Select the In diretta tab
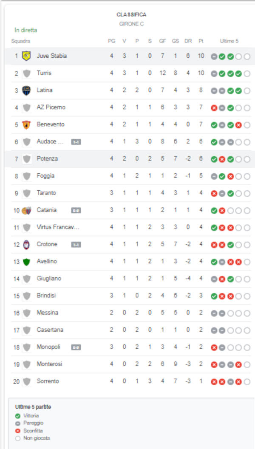 coord(26,30)
